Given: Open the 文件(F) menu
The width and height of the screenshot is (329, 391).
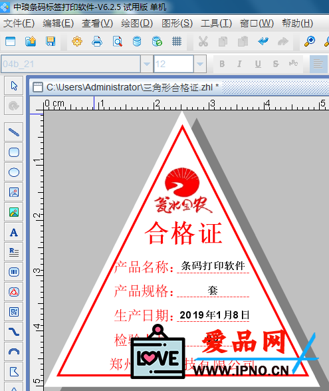Looking at the screenshot, I should [19, 23].
